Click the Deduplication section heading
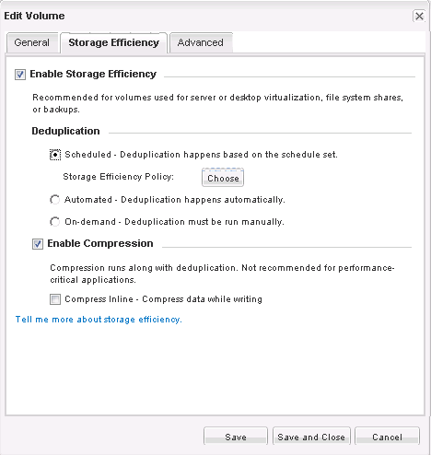 click(x=65, y=131)
